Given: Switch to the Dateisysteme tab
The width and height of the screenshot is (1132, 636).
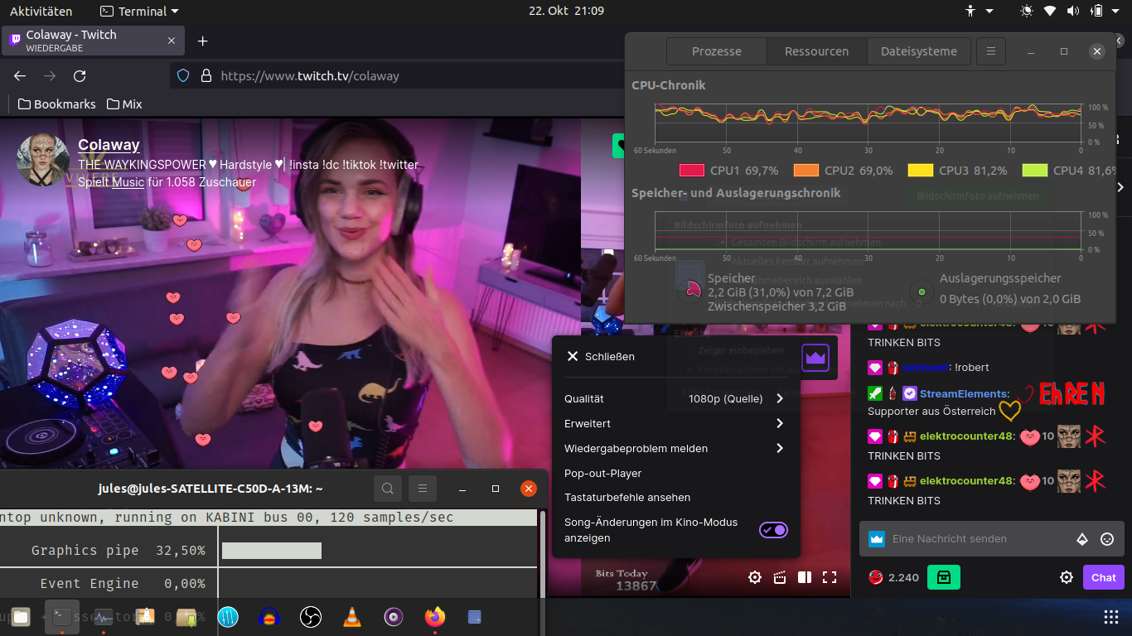Looking at the screenshot, I should tap(918, 51).
